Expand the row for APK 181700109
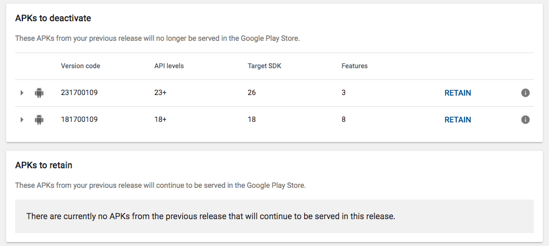Viewport: 549px width, 246px height. point(22,120)
